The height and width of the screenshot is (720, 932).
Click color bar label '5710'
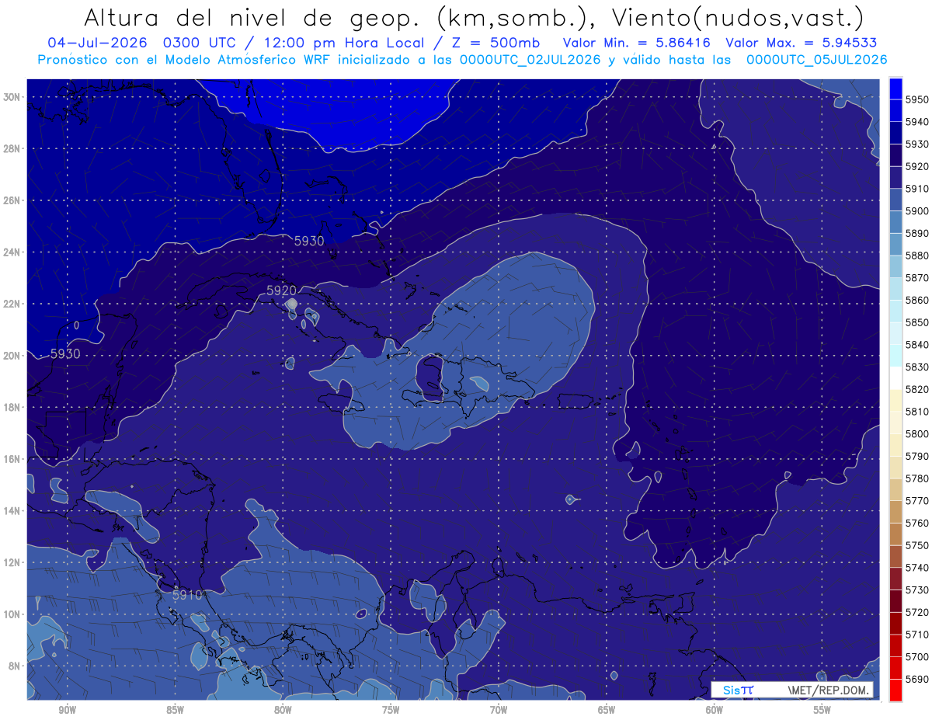pos(917,635)
